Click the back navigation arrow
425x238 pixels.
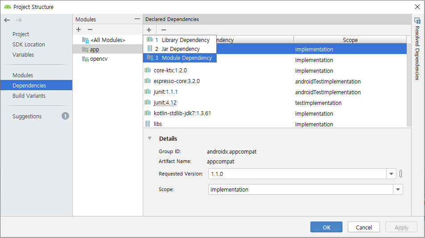coord(7,20)
